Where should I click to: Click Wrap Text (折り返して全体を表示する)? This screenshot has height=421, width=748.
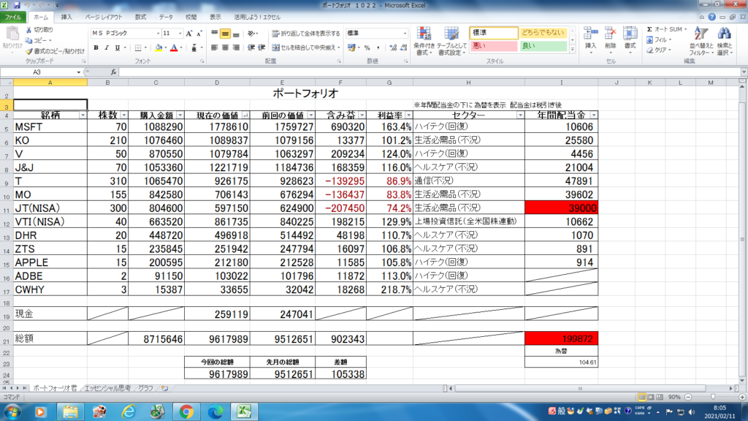click(306, 34)
